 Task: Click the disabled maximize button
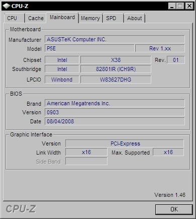[x=180, y=6]
